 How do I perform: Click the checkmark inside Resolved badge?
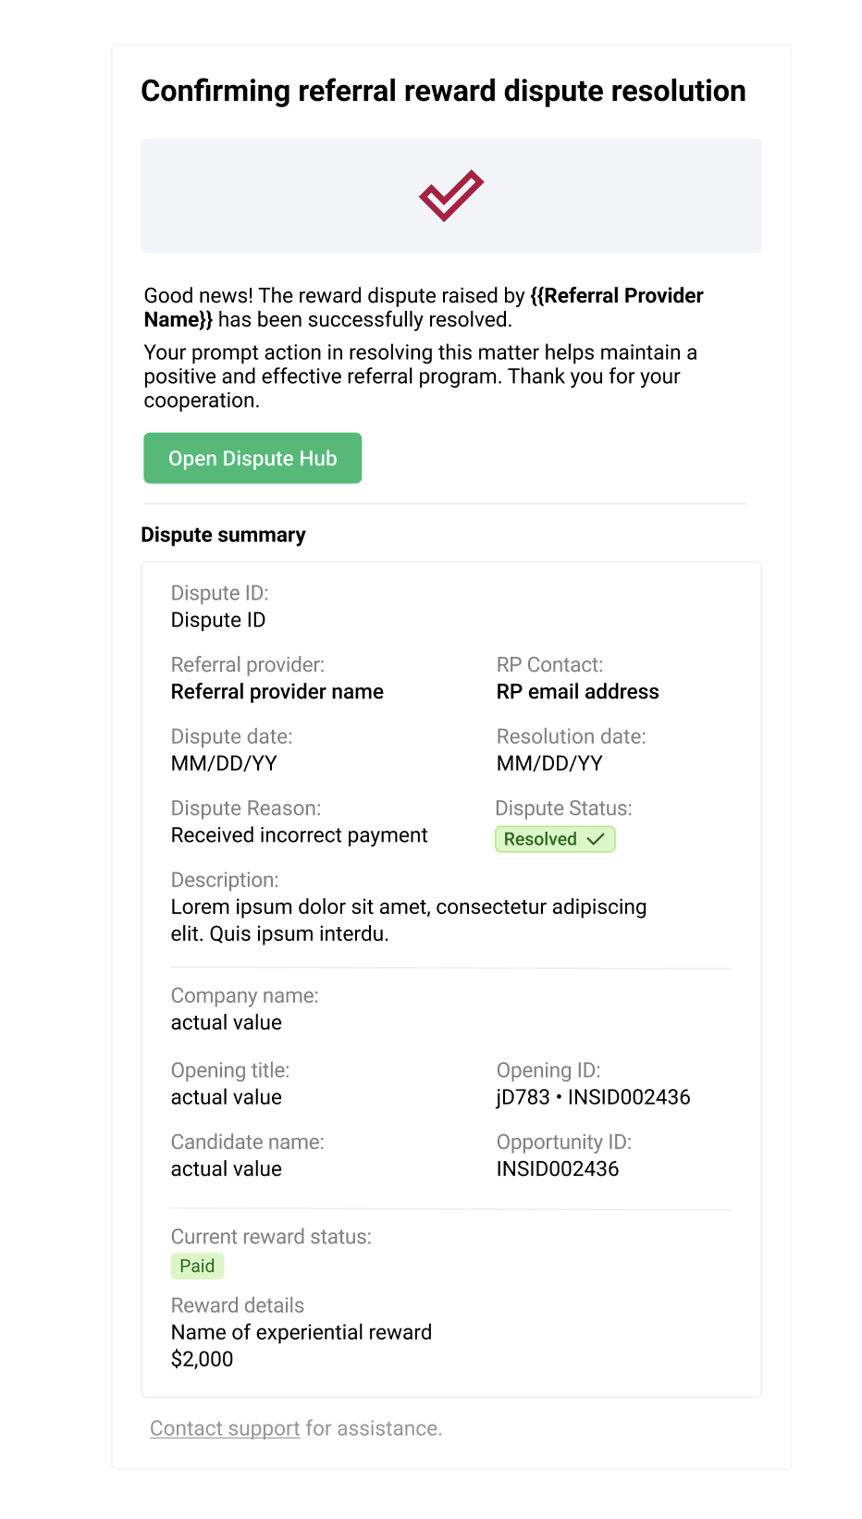[596, 839]
